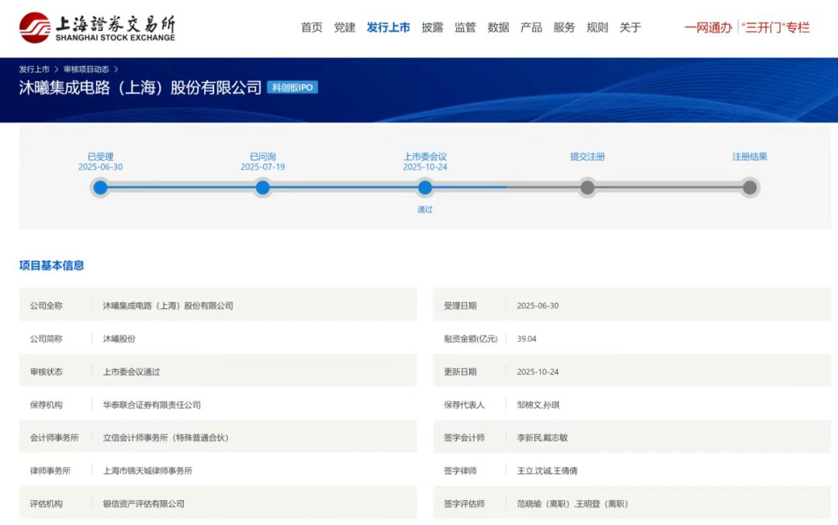Click the 上市委会议 timeline dot

click(424, 187)
